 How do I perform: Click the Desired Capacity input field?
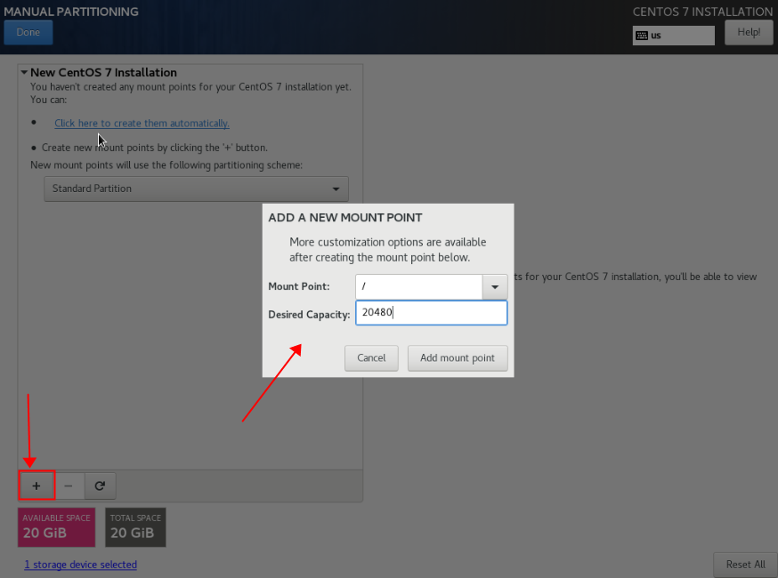click(x=431, y=313)
